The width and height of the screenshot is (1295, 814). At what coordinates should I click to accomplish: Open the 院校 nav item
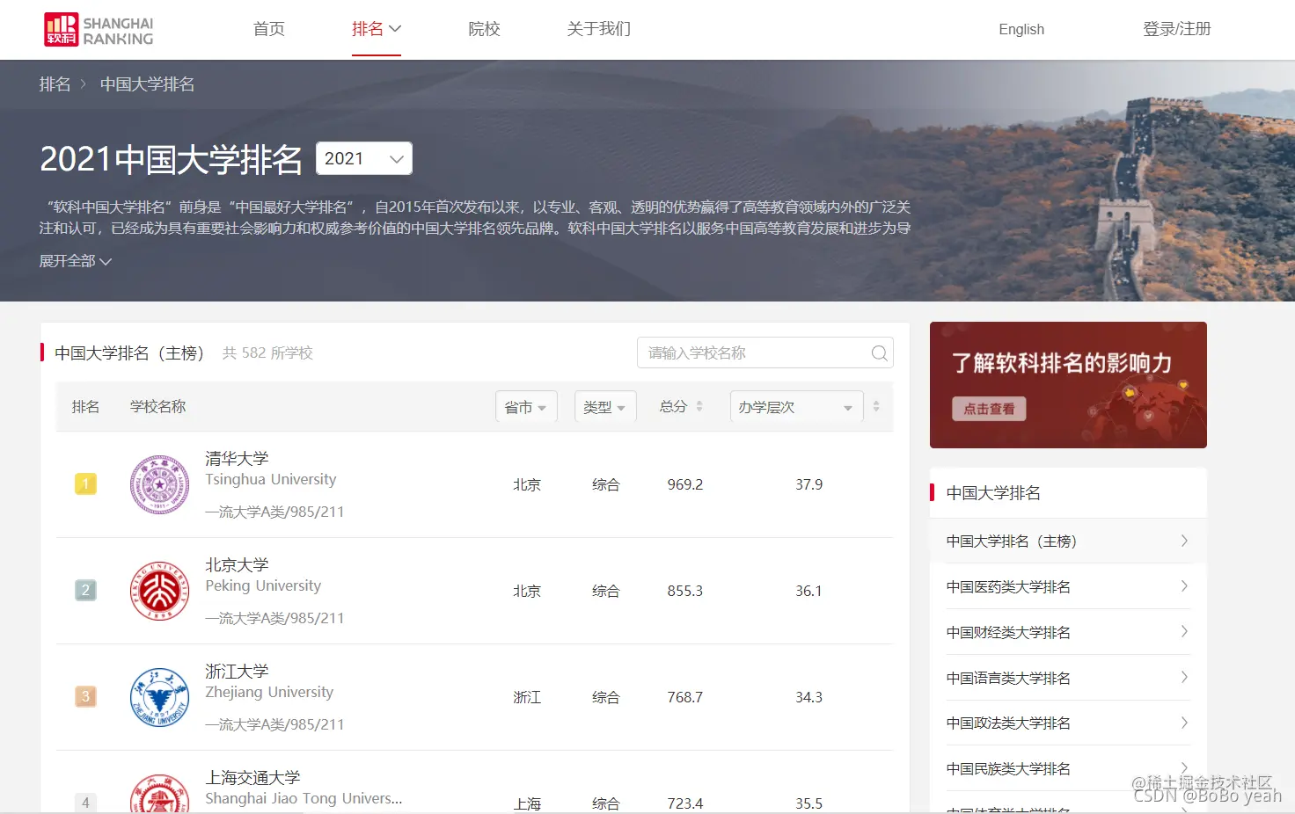click(484, 29)
